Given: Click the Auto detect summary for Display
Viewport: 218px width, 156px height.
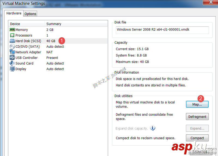Looking at the screenshot, I should pos(55,69).
